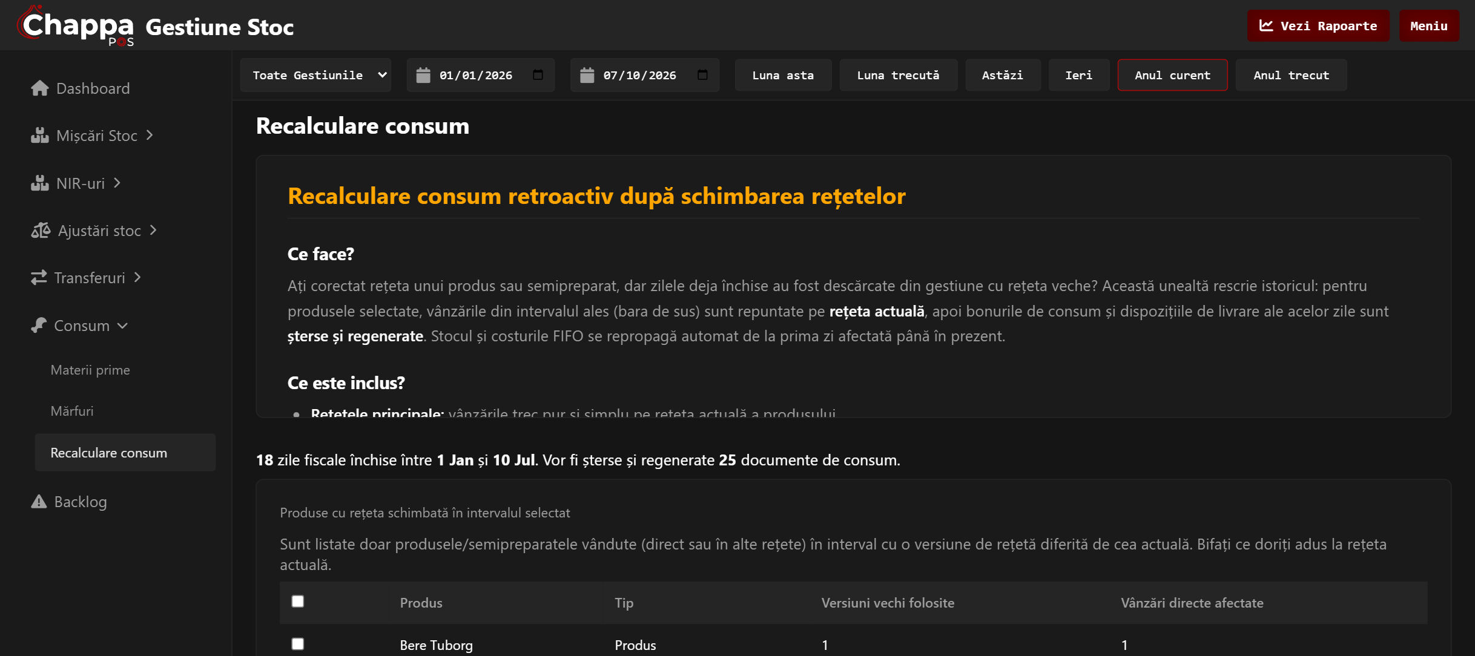Click the Produs type cell for Bere Tuborg

[x=635, y=645]
